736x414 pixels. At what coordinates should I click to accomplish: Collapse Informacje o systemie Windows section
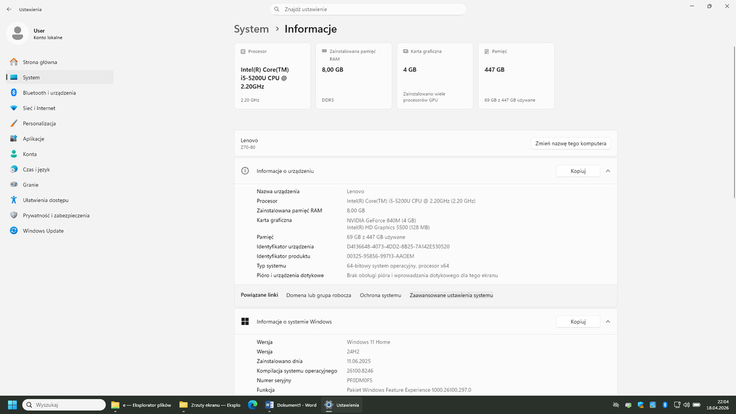[x=608, y=321]
